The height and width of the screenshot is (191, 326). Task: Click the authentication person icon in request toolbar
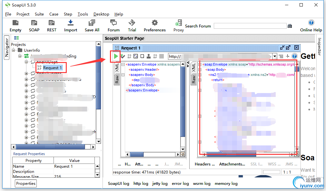point(149,56)
